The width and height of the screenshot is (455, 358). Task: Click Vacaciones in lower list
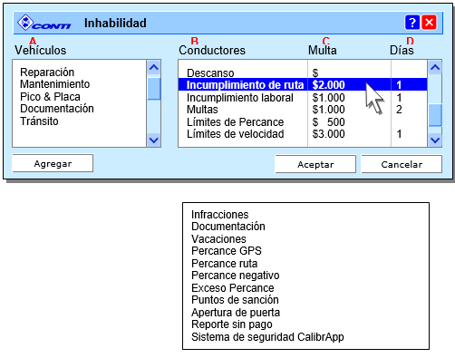[x=218, y=239]
